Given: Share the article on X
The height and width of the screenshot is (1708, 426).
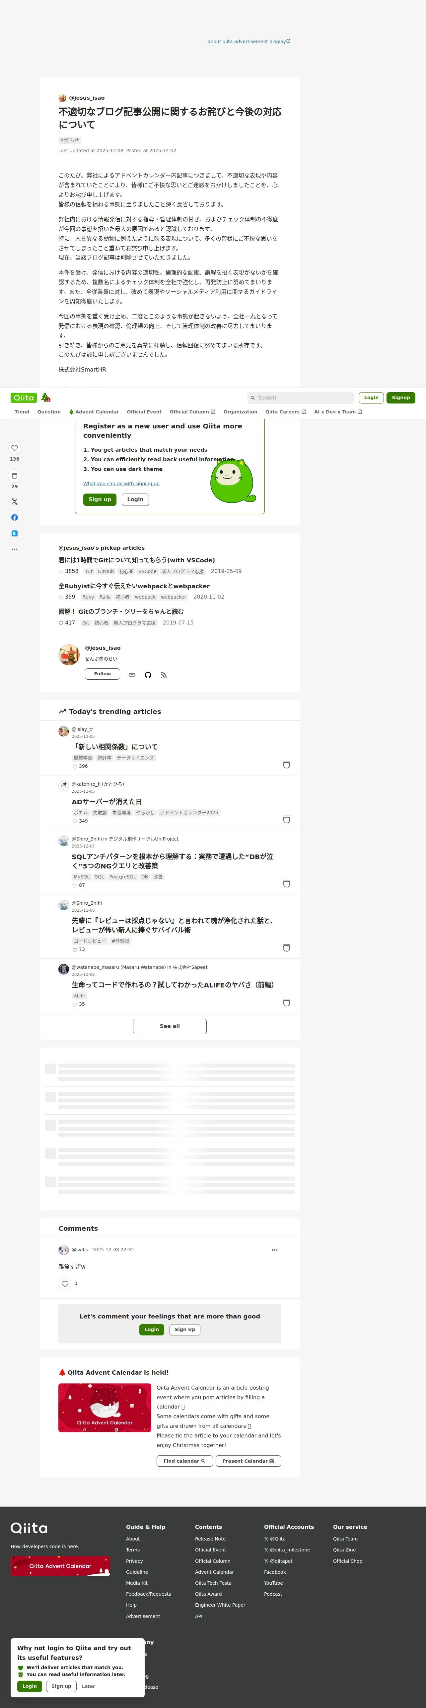Looking at the screenshot, I should point(15,502).
